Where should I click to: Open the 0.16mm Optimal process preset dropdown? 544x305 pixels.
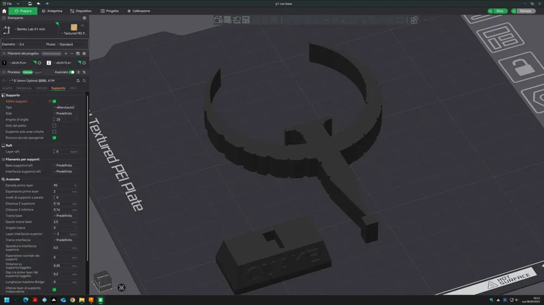(42, 81)
